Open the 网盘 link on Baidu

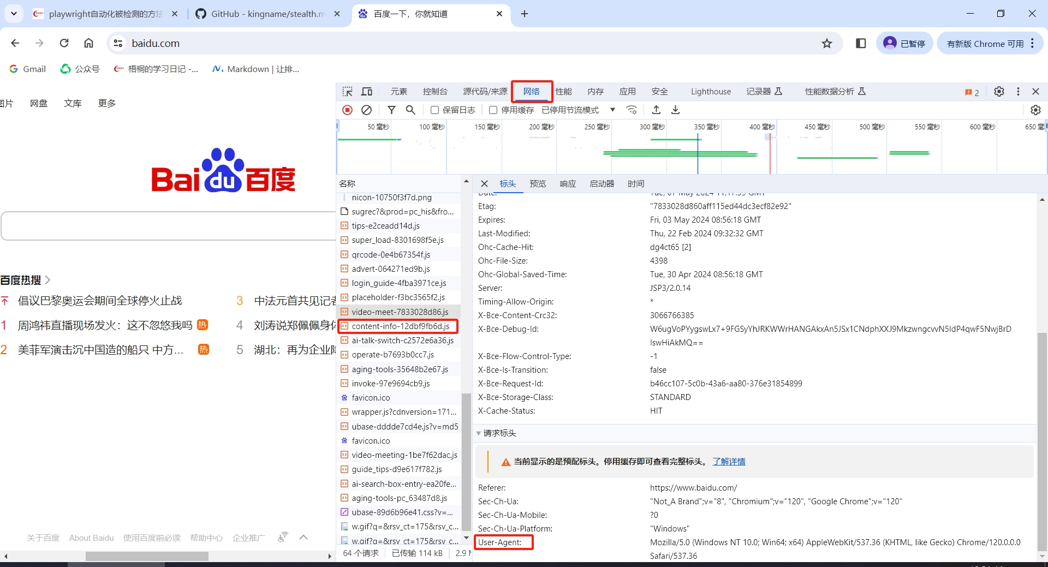tap(39, 103)
